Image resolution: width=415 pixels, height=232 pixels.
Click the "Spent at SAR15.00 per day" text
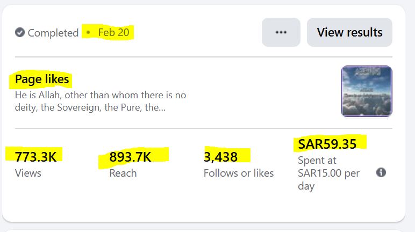tap(328, 173)
